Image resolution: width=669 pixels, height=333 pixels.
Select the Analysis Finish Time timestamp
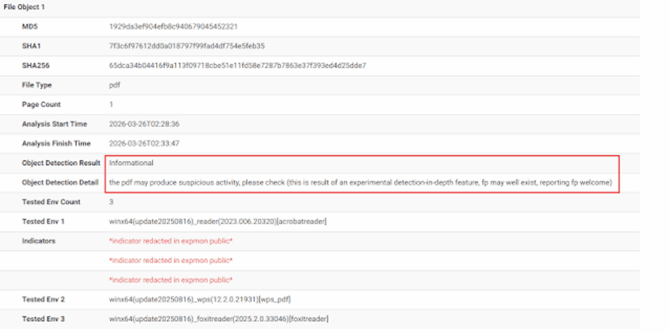(144, 144)
